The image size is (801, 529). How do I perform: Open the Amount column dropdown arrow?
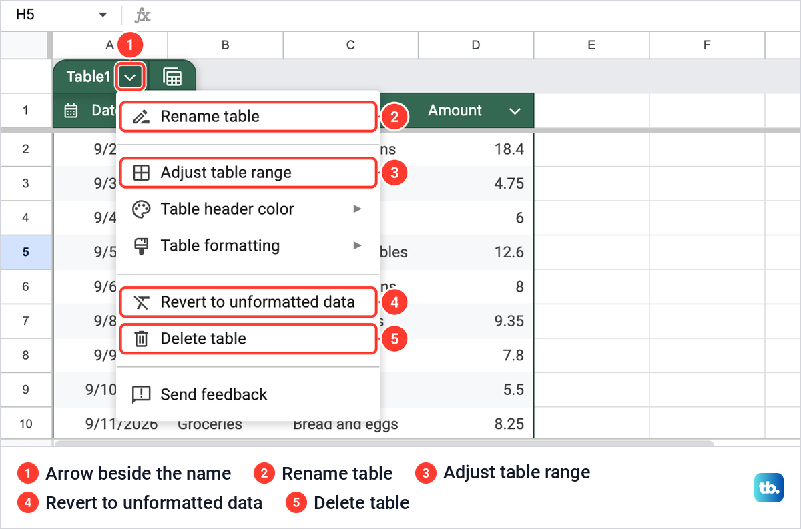click(515, 111)
